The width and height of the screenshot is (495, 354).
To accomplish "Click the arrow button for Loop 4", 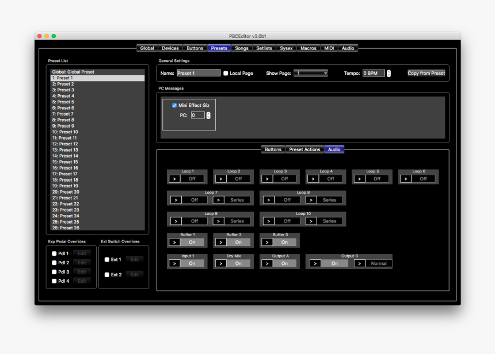I will coord(313,179).
